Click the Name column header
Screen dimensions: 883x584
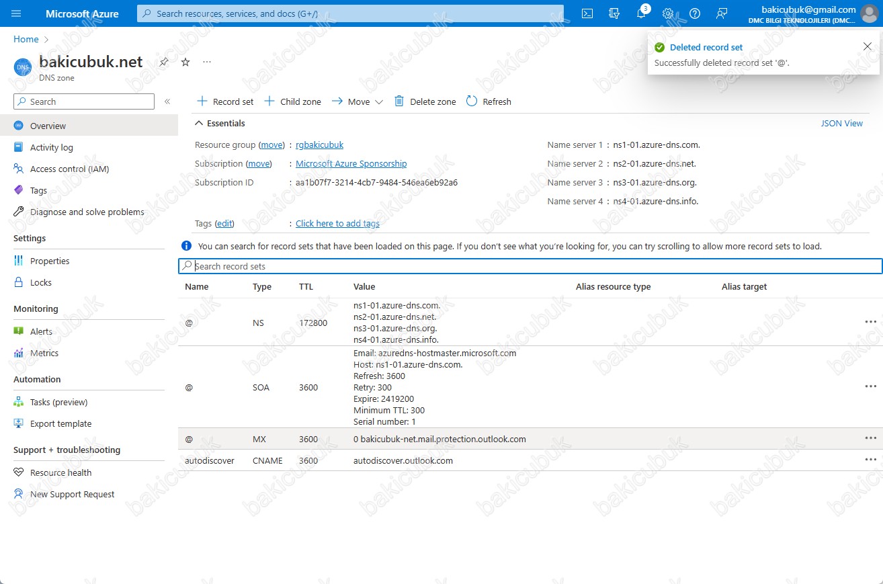click(x=197, y=286)
